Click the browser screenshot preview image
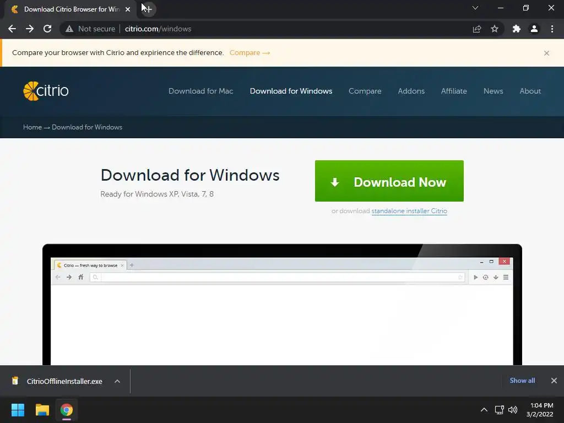 [x=282, y=304]
